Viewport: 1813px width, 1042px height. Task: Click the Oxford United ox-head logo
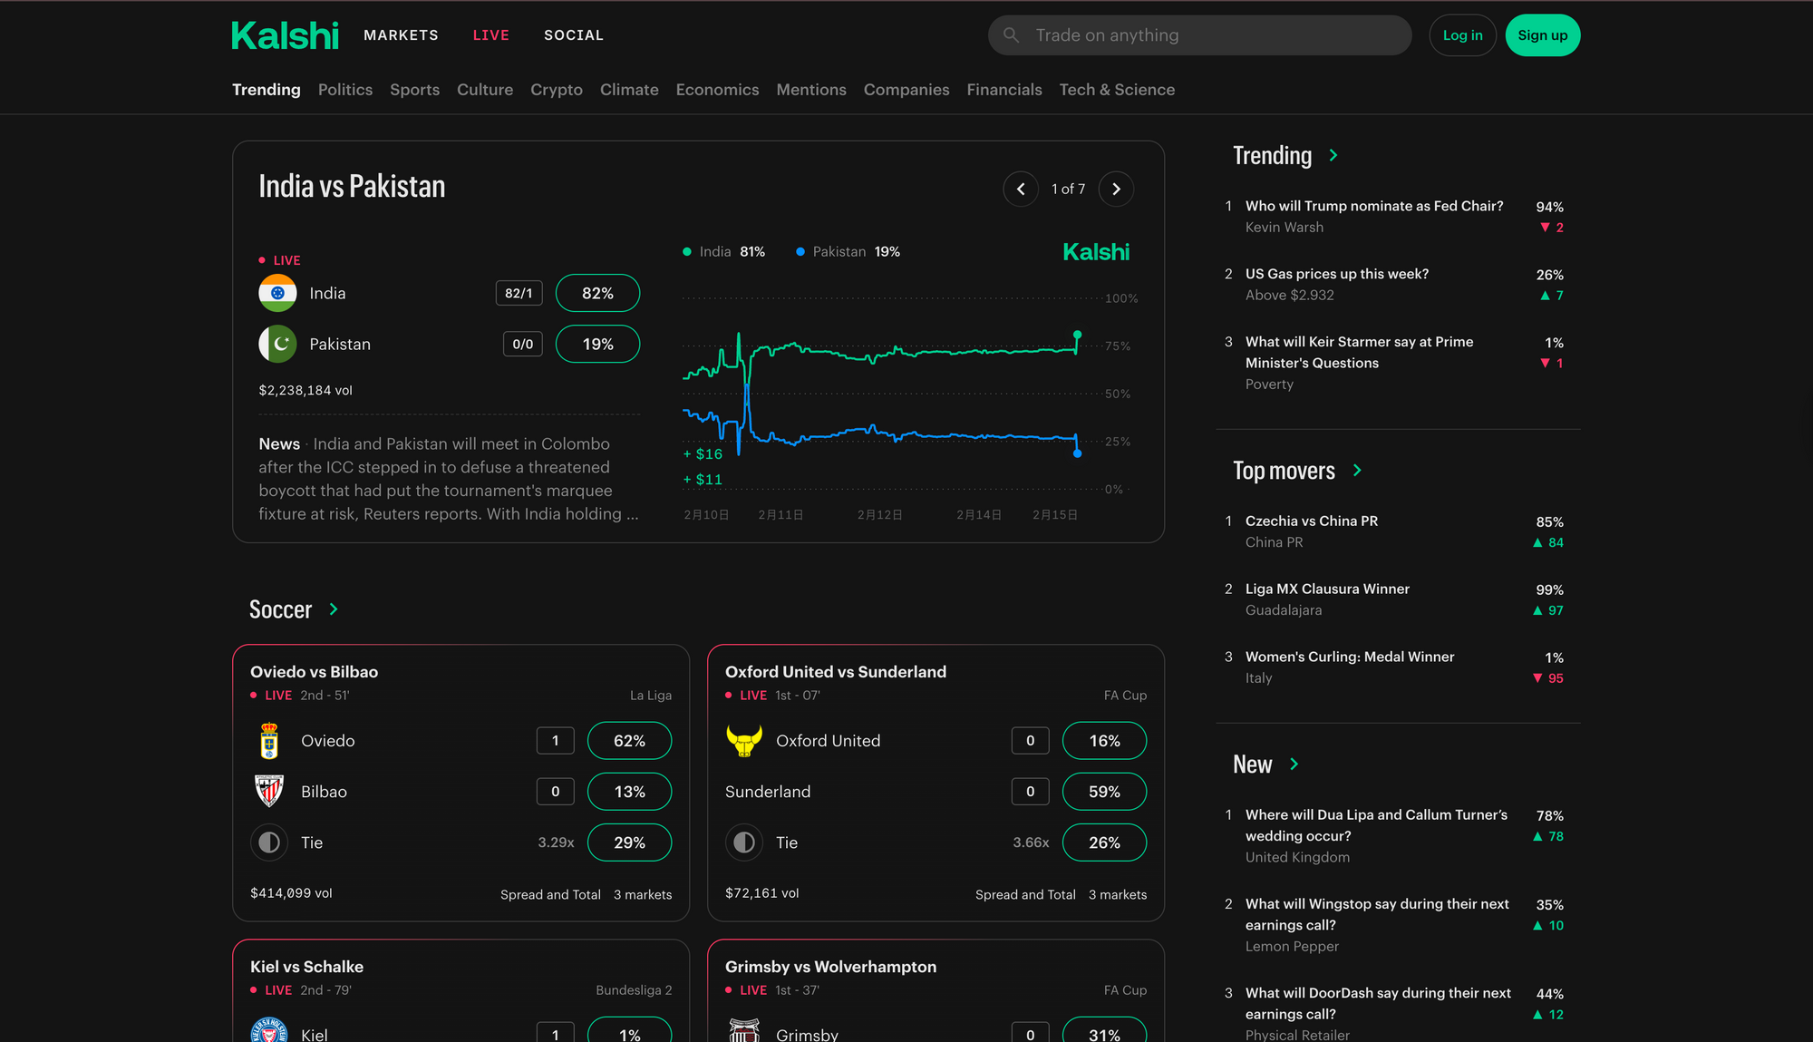[743, 741]
